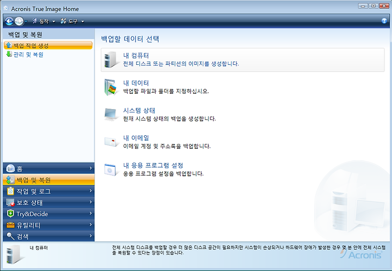The height and width of the screenshot is (271, 392).
Task: Open the 보호 상태 section
Action: point(49,202)
